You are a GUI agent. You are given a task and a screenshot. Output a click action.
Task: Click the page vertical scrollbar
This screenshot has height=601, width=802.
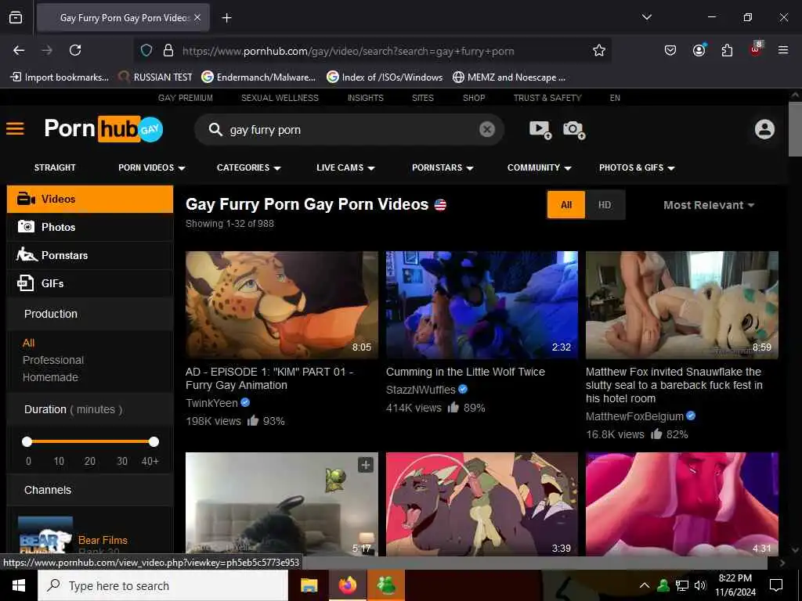pos(795,129)
